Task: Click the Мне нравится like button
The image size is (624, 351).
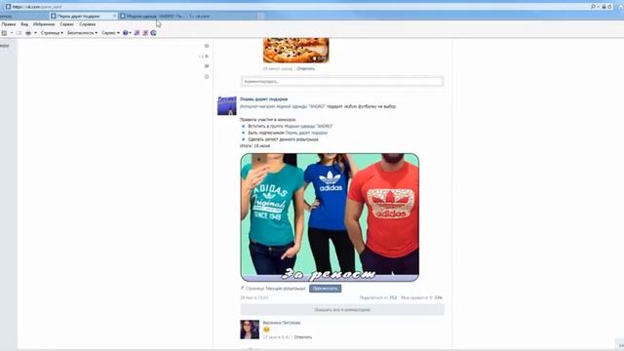Action: (421, 297)
